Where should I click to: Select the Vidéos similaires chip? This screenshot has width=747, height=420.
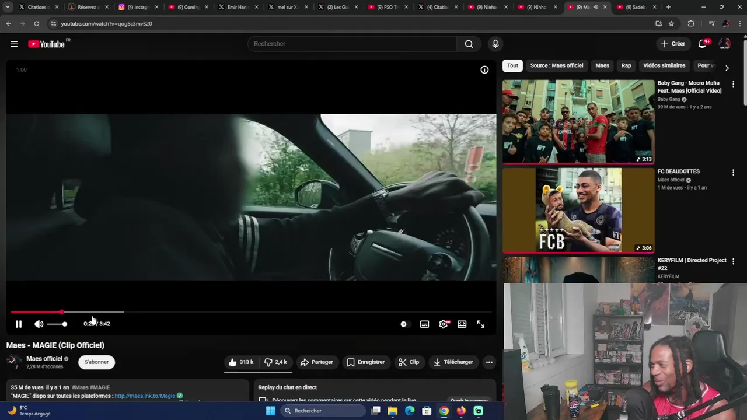[x=664, y=65]
